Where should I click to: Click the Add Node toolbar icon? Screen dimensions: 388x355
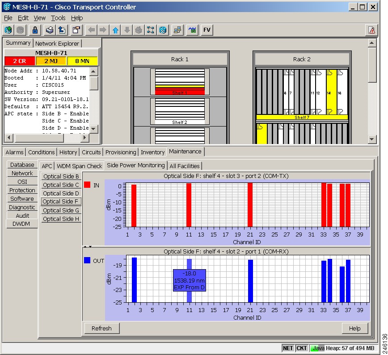pos(8,30)
